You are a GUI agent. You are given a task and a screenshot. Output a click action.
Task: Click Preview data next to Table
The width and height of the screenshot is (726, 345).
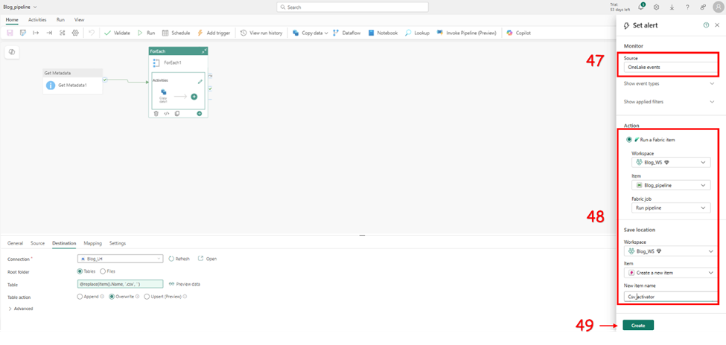pos(184,284)
